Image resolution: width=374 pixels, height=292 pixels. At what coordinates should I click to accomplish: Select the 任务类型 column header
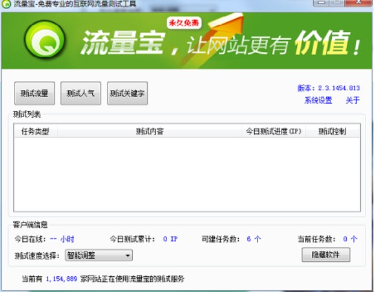(36, 131)
